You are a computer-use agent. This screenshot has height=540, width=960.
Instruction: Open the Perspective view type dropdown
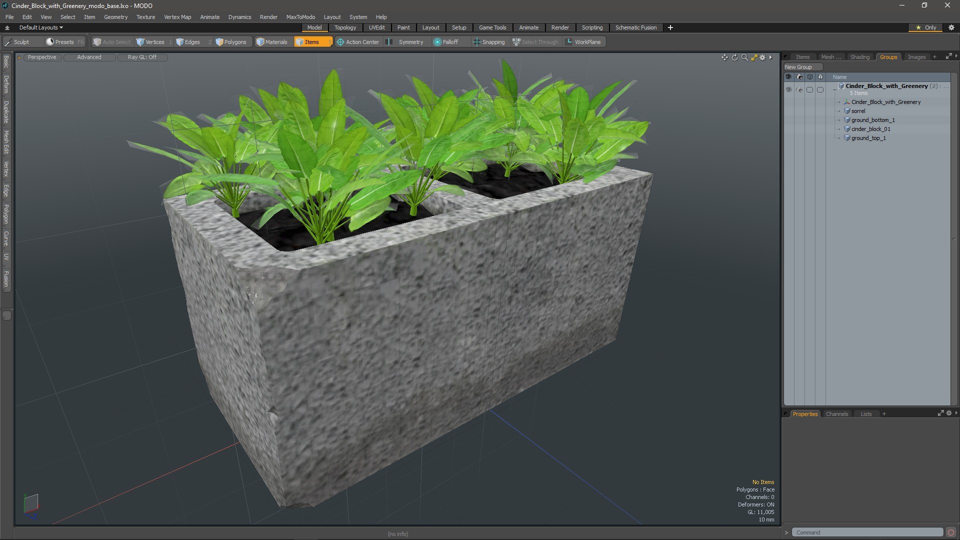tap(42, 57)
